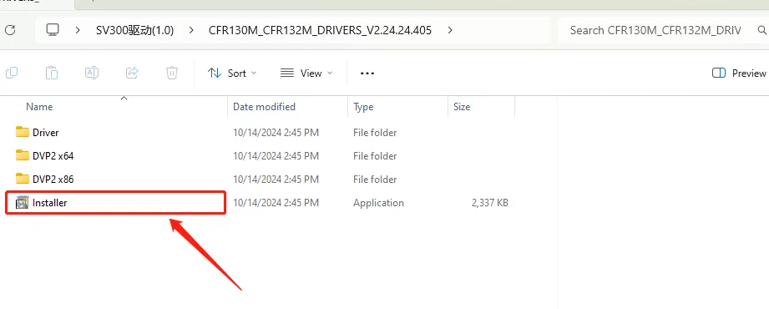
Task: Click the Search CFR130M_CFR132M_DRIV input field
Action: 655,30
